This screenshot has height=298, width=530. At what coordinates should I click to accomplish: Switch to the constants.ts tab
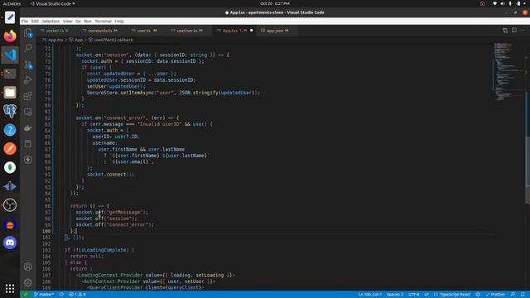click(x=103, y=31)
